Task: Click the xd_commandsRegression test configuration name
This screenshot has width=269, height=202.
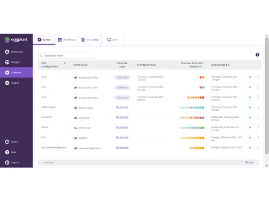Action: click(x=54, y=148)
